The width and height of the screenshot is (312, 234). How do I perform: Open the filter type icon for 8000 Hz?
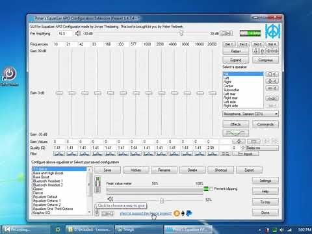click(x=187, y=153)
